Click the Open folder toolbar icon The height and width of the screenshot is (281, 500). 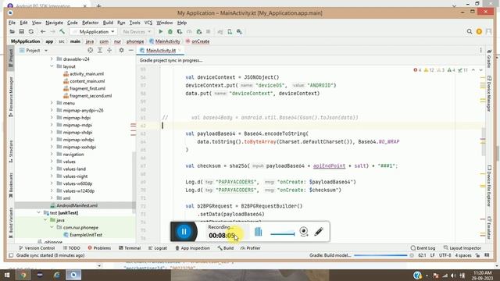tap(12, 31)
